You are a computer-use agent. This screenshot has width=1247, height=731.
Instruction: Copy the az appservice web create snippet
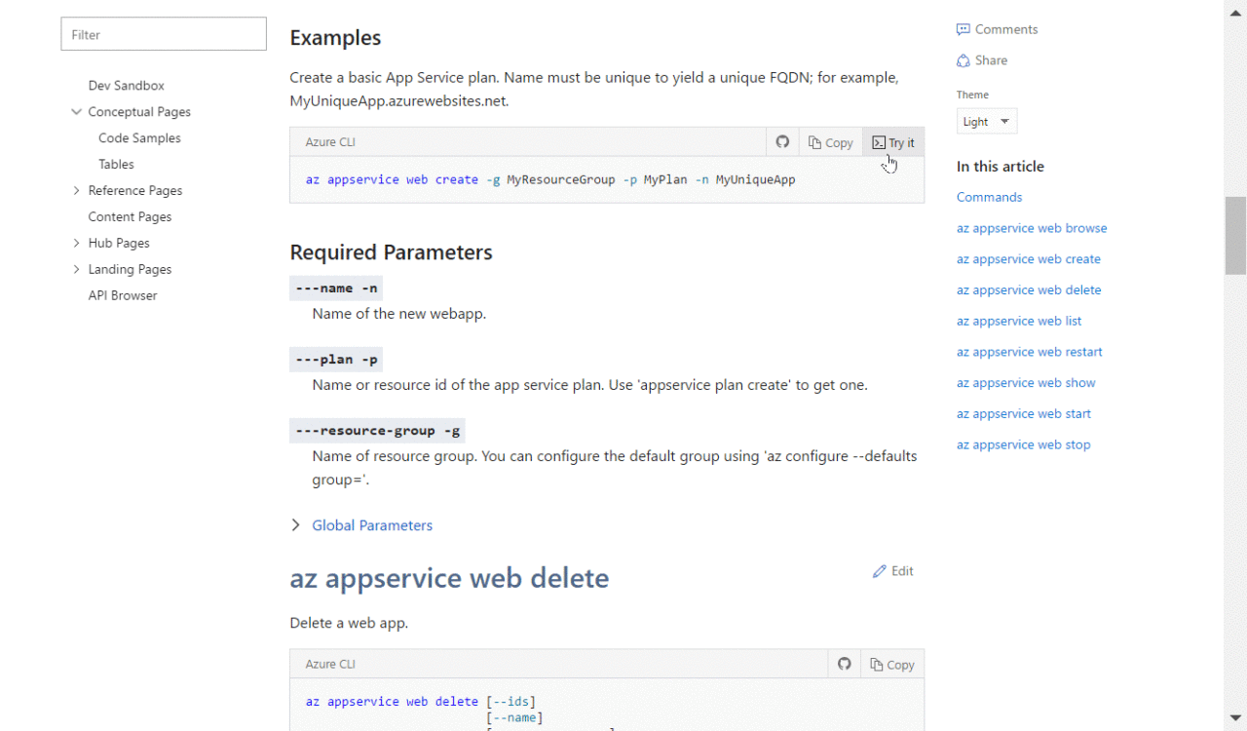[x=830, y=141]
